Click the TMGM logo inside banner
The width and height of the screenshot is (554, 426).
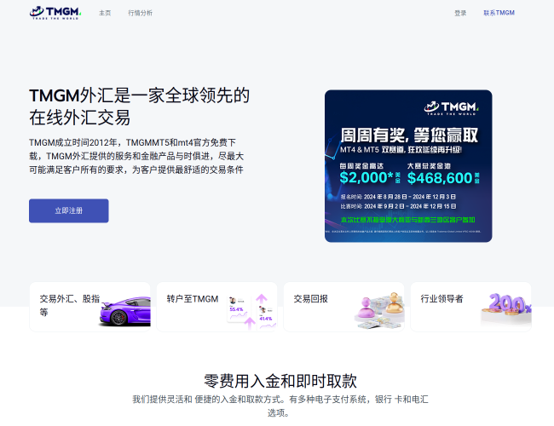coord(452,107)
